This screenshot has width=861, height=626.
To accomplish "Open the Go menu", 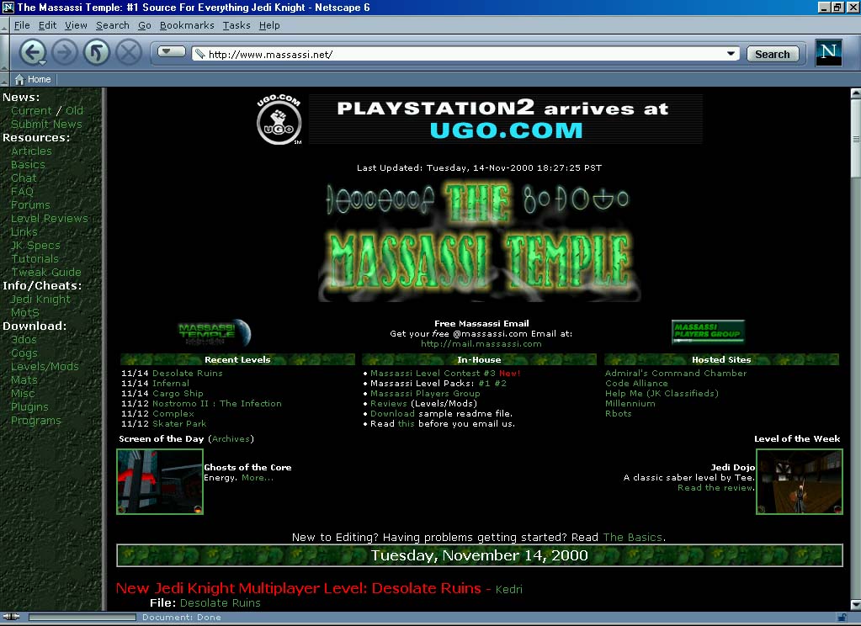I will (145, 25).
